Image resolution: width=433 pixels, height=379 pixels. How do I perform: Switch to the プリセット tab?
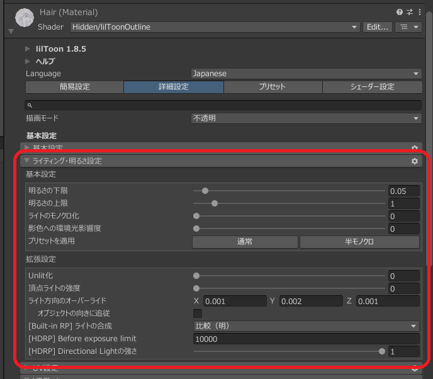(273, 87)
